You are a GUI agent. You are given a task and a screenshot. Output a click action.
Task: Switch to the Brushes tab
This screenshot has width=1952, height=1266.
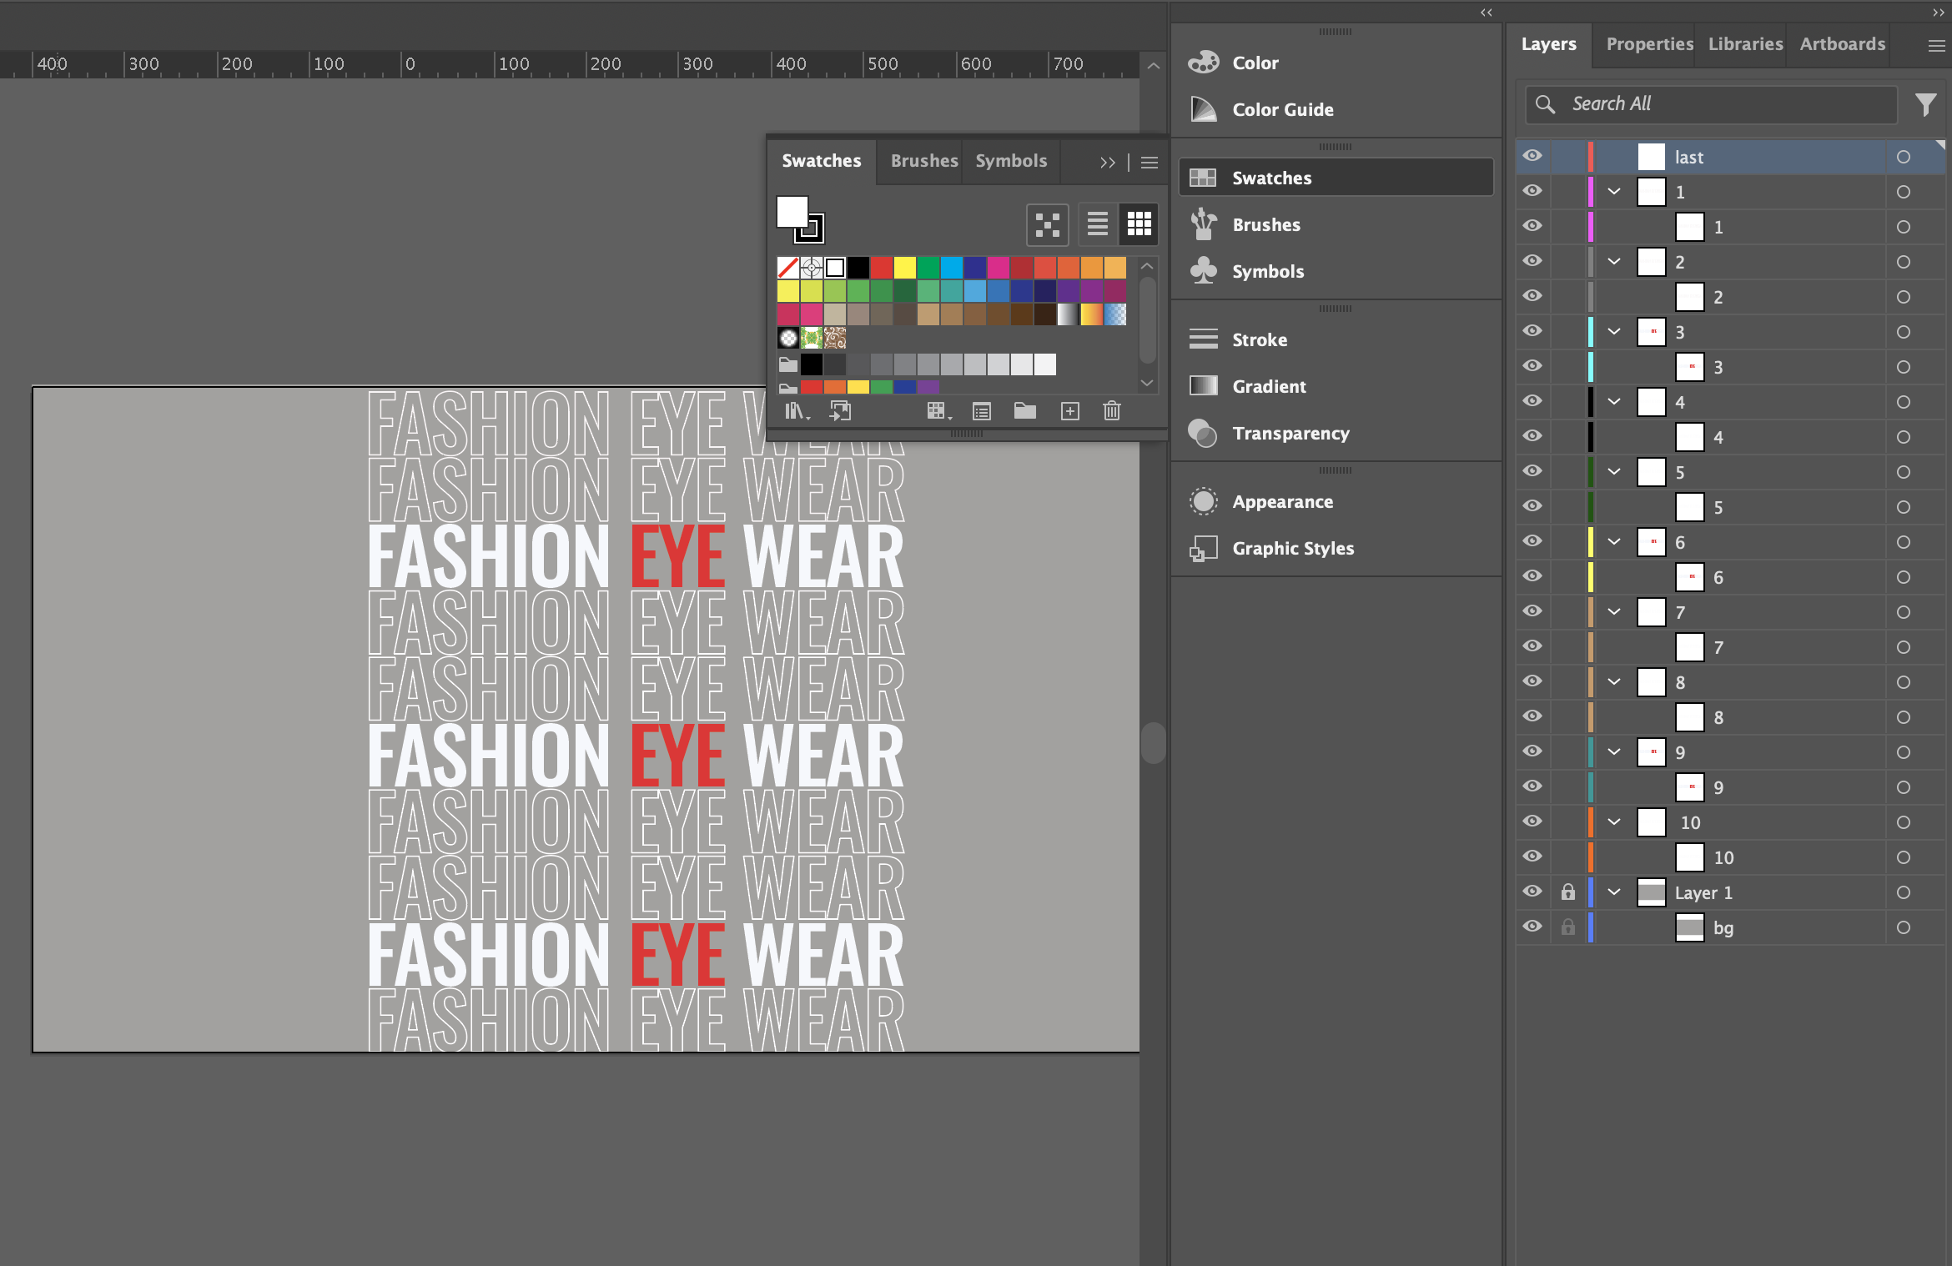[923, 161]
